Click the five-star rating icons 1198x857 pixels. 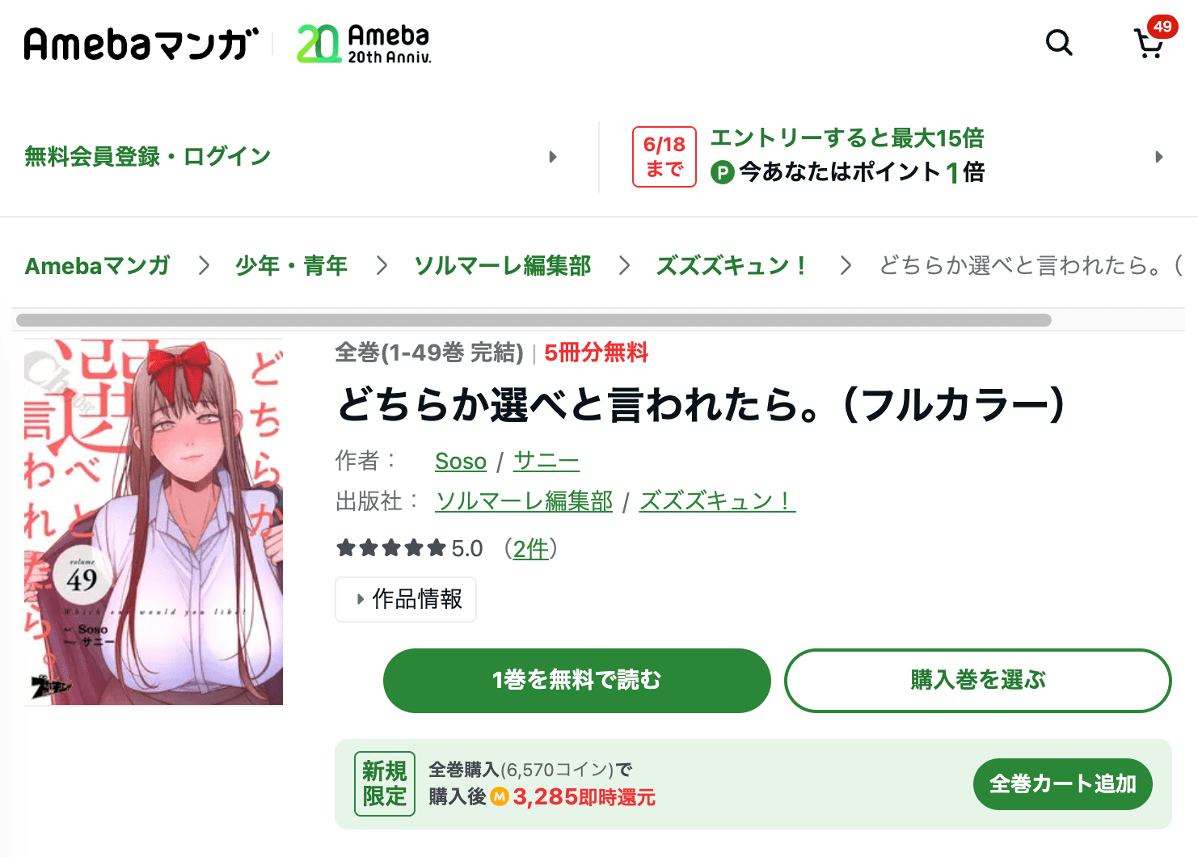click(x=391, y=548)
